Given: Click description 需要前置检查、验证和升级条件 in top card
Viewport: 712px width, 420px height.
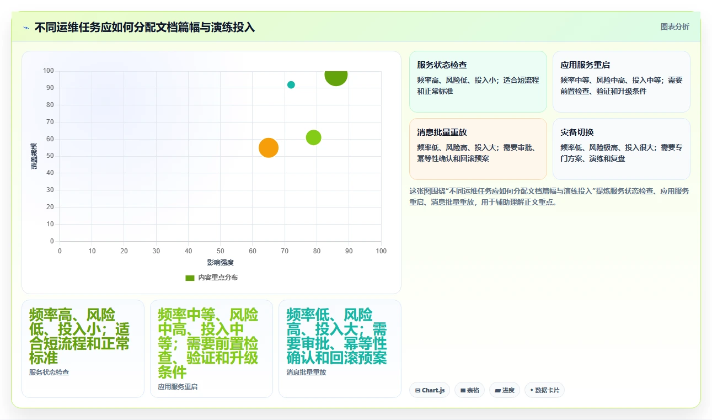Looking at the screenshot, I should (x=622, y=86).
